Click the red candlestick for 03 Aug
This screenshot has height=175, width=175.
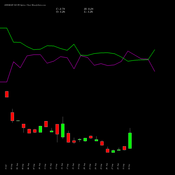pyautogui.click(x=12, y=117)
